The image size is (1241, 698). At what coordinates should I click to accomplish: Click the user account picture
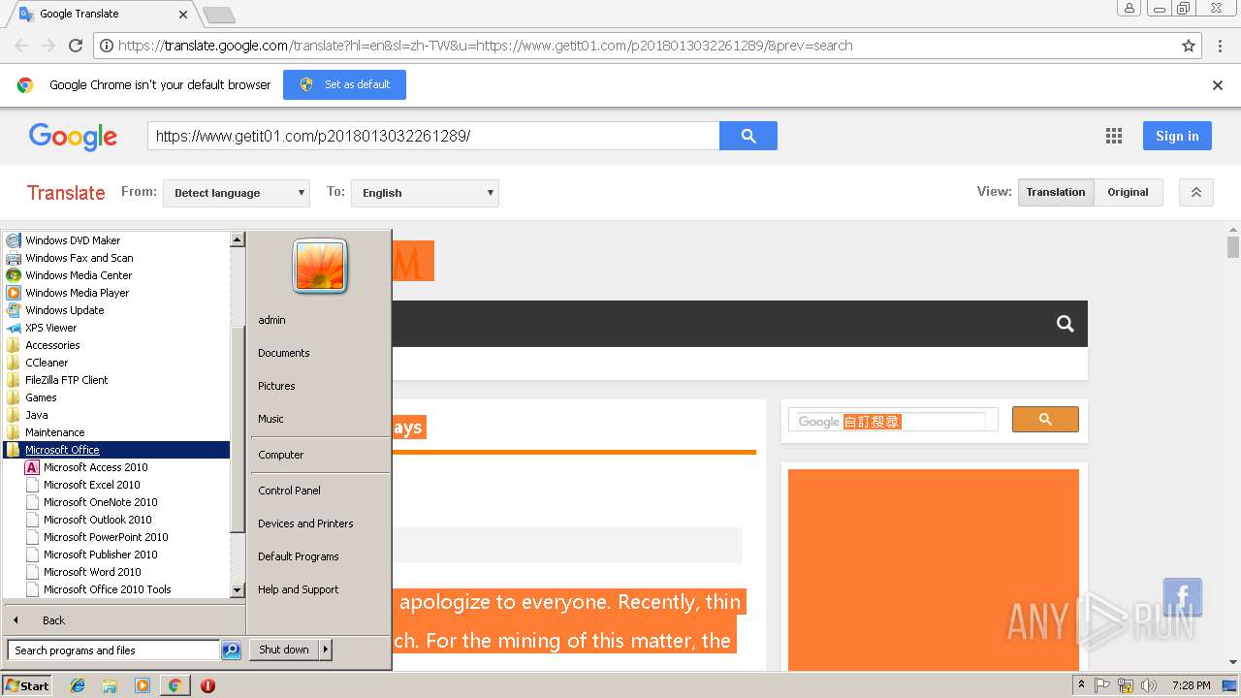(x=320, y=266)
